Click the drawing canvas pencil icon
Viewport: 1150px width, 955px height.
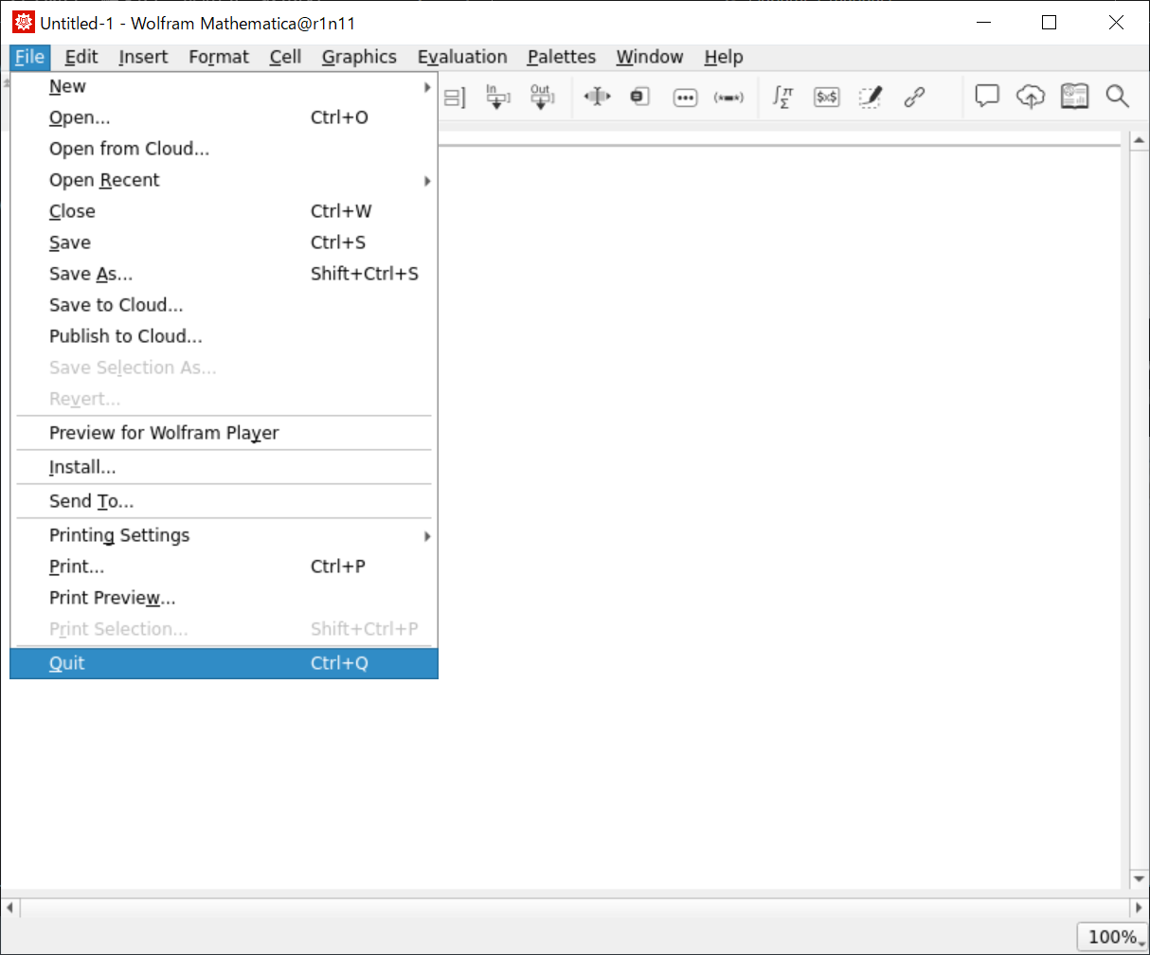(871, 97)
